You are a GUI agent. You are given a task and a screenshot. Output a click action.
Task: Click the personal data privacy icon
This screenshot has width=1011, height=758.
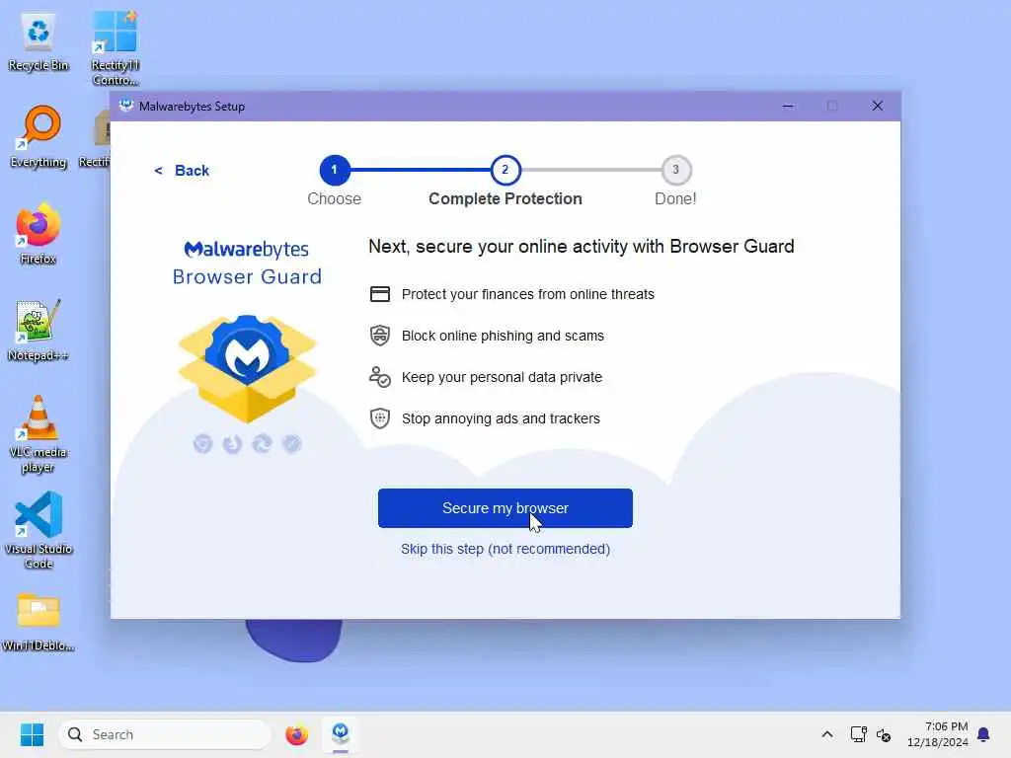(x=380, y=376)
